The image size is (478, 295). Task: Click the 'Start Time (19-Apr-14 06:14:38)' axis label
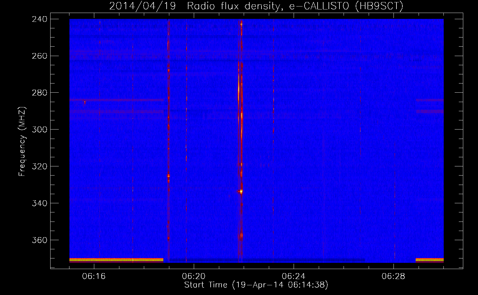click(256, 285)
